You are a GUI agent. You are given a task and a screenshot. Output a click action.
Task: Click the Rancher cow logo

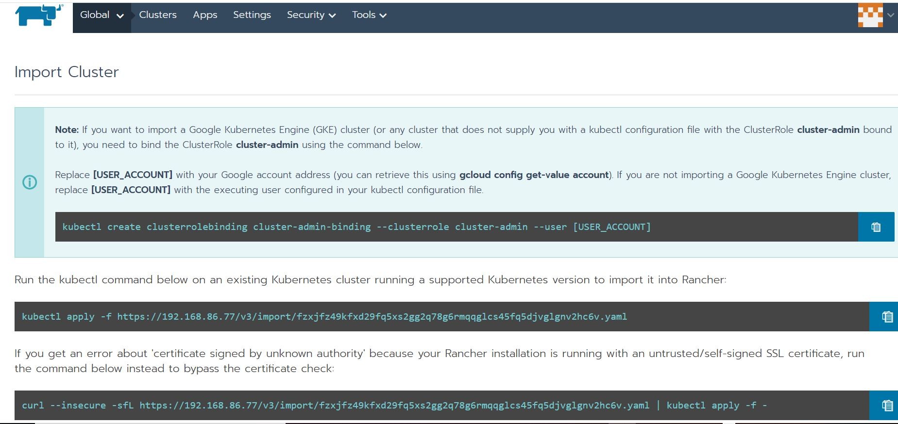pyautogui.click(x=39, y=15)
